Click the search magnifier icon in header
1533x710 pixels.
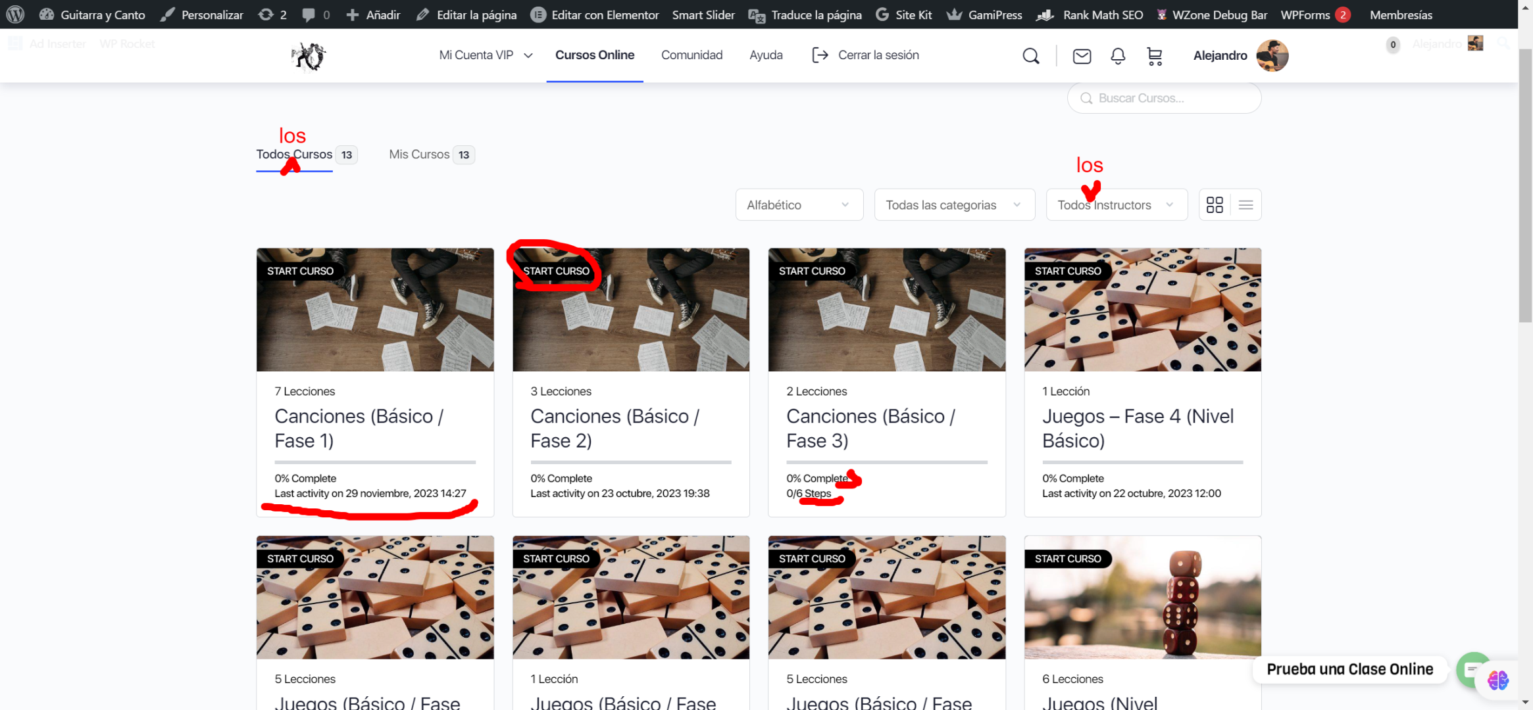coord(1031,56)
